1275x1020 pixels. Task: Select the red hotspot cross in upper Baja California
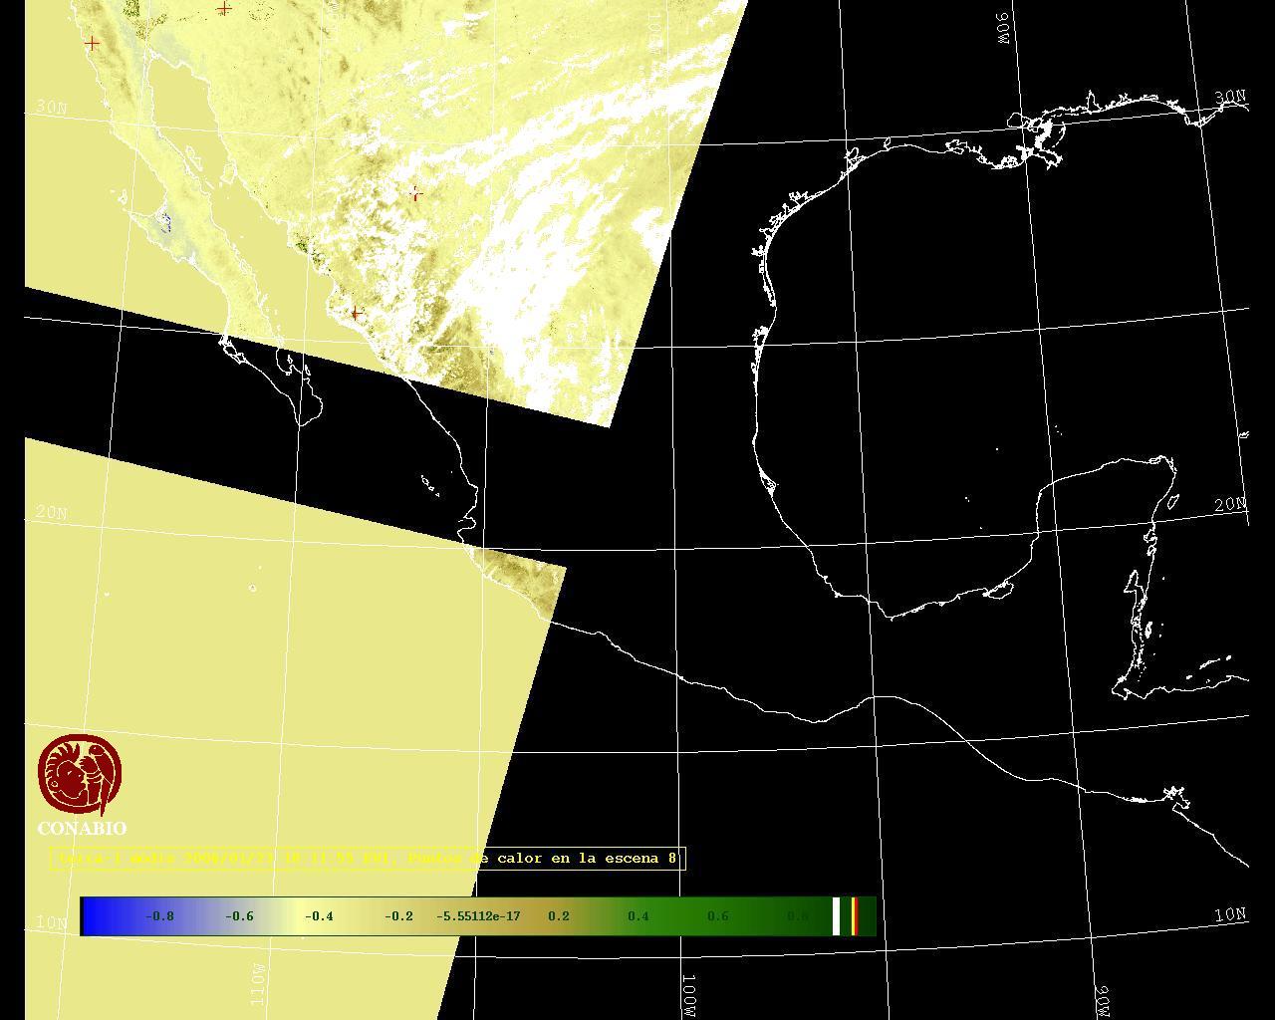[93, 43]
